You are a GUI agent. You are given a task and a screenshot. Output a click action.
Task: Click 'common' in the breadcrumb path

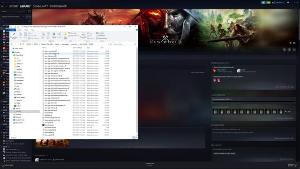74,44
